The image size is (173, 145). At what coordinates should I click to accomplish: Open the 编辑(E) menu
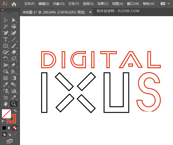[x=44, y=4]
